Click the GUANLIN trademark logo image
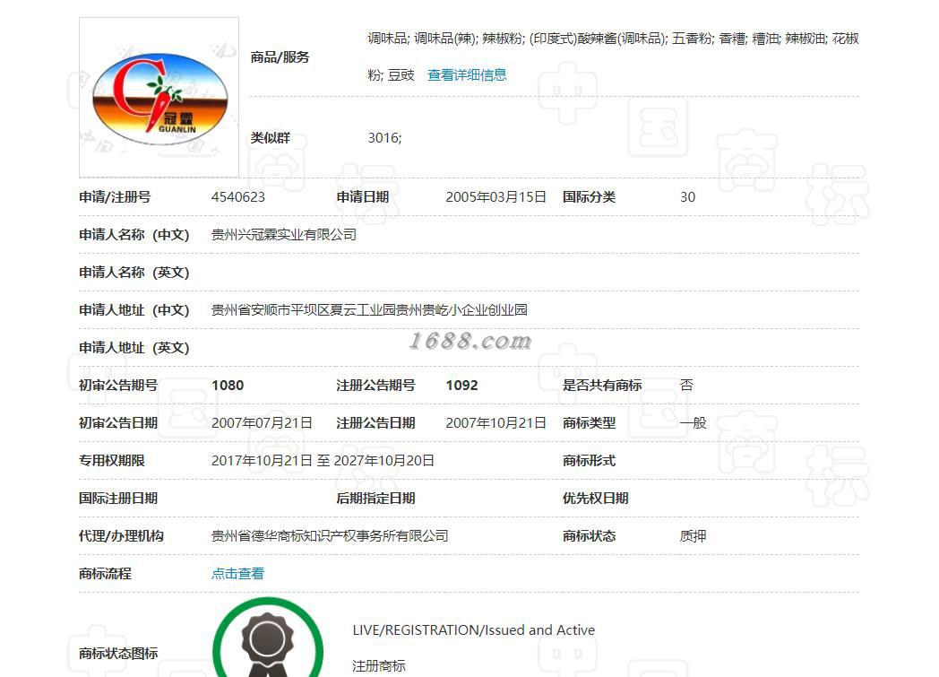 coord(159,98)
